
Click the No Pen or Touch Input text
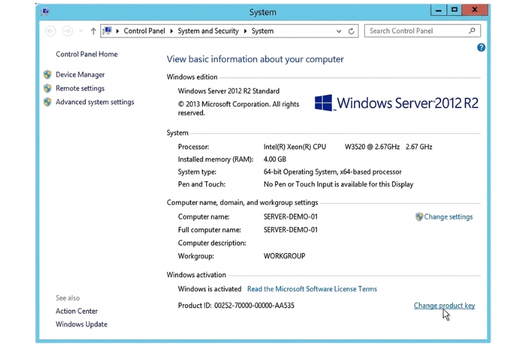click(338, 184)
